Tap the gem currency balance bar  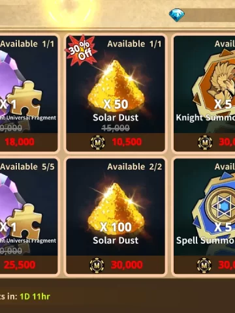click(208, 15)
